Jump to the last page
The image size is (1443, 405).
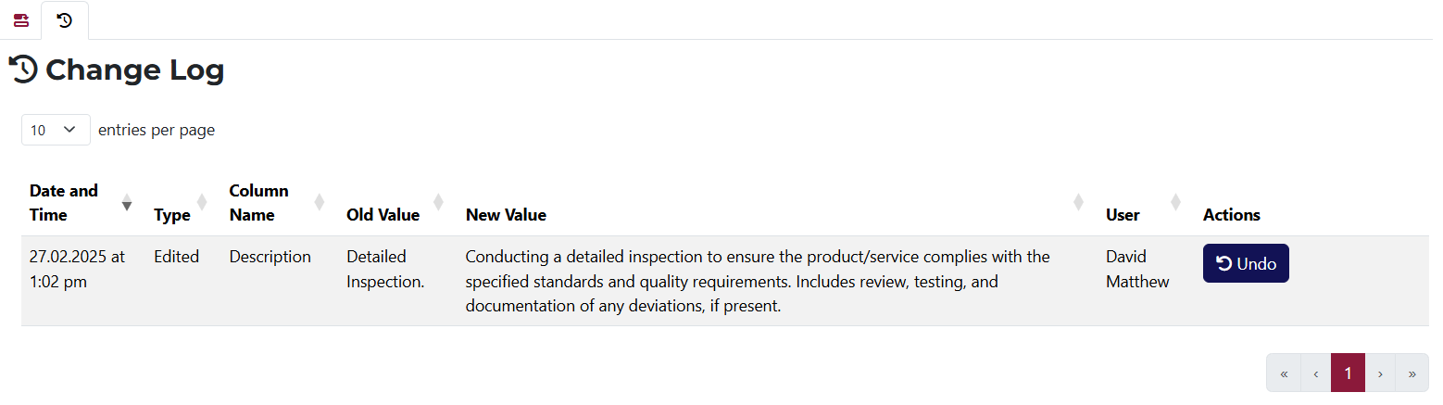point(1412,373)
